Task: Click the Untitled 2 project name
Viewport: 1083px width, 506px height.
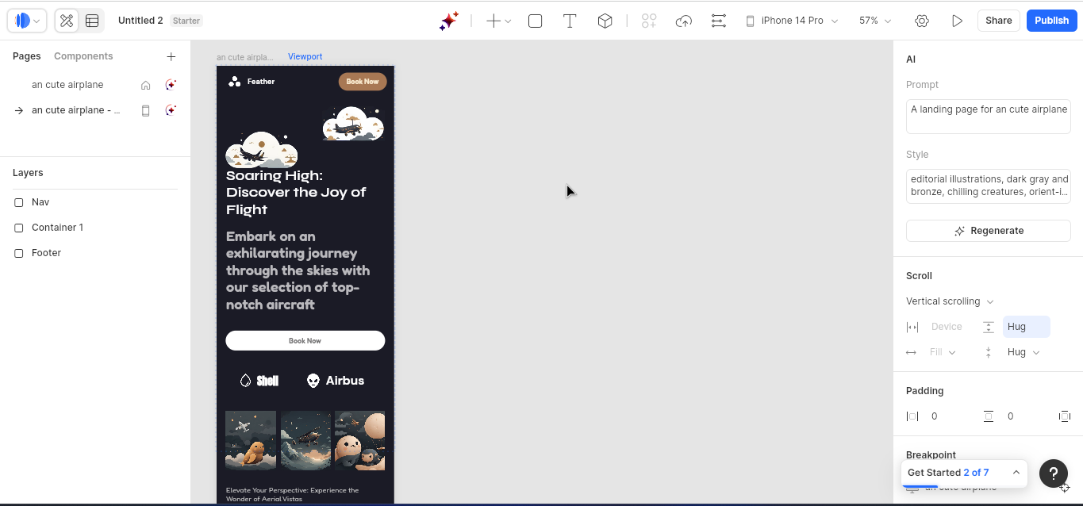Action: click(x=140, y=21)
